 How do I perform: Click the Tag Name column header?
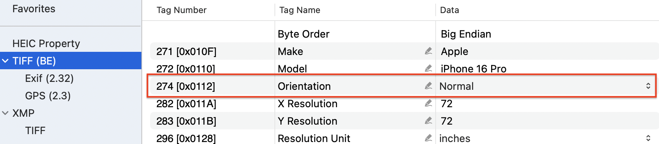pyautogui.click(x=299, y=10)
